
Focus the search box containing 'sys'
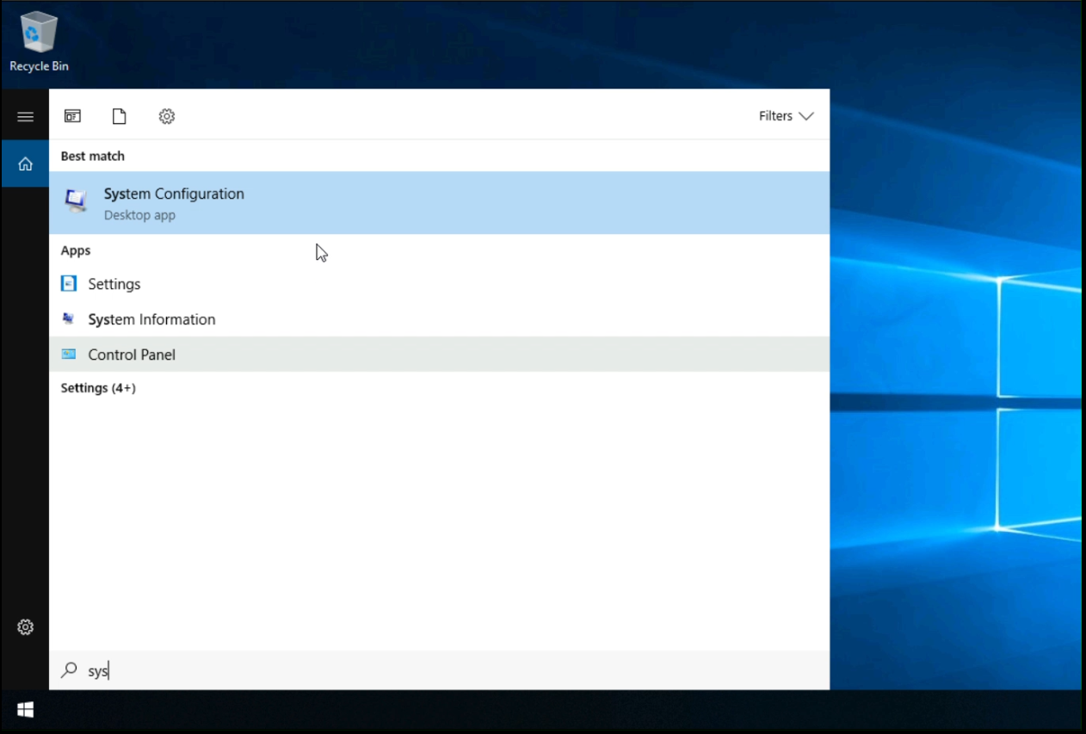(x=430, y=670)
